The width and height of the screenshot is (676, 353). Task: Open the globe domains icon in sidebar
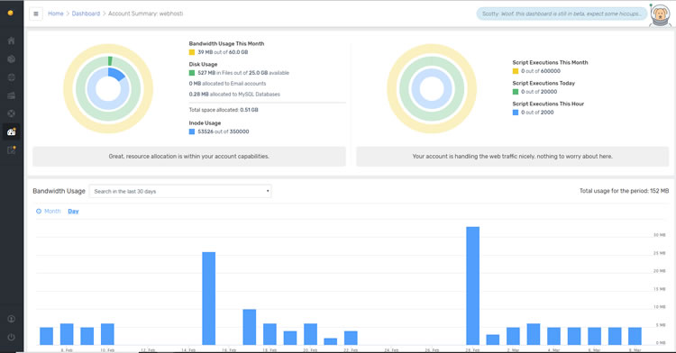click(11, 77)
